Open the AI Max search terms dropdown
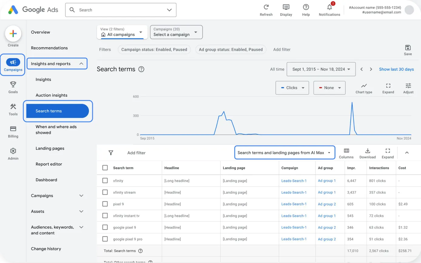 [285, 153]
